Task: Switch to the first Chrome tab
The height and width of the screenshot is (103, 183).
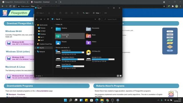Action: [x=15, y=2]
